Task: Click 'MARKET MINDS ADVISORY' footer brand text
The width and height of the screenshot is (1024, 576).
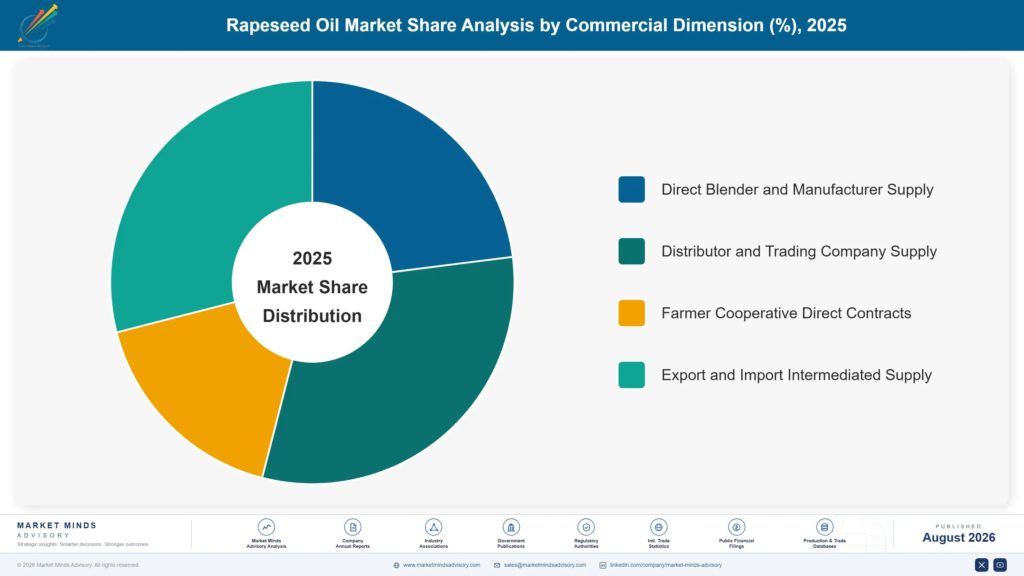Action: 57,530
